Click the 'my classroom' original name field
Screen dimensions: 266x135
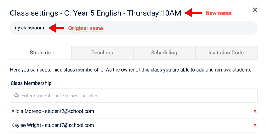134,28
